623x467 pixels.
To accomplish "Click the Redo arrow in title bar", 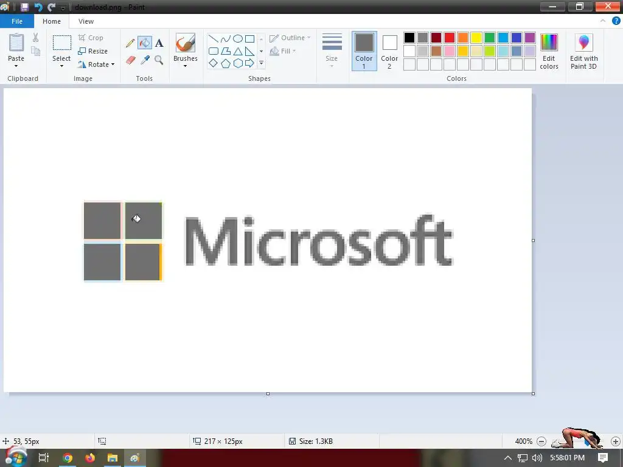I will click(51, 7).
